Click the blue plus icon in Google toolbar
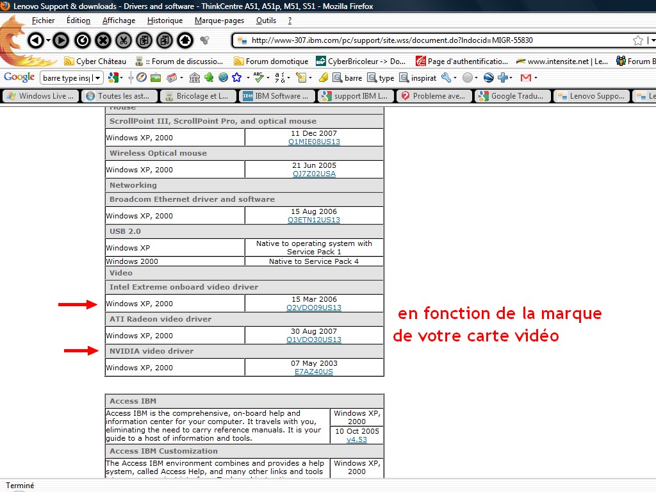 click(x=502, y=78)
